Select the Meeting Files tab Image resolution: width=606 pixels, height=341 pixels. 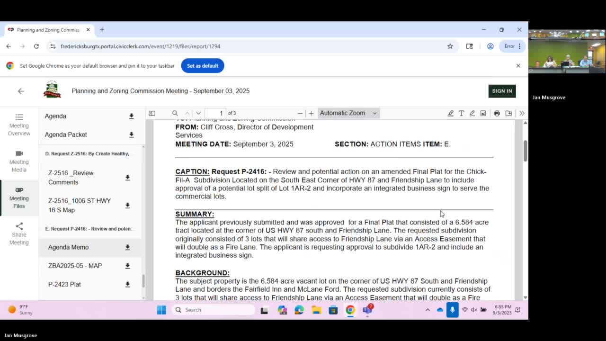(x=19, y=198)
